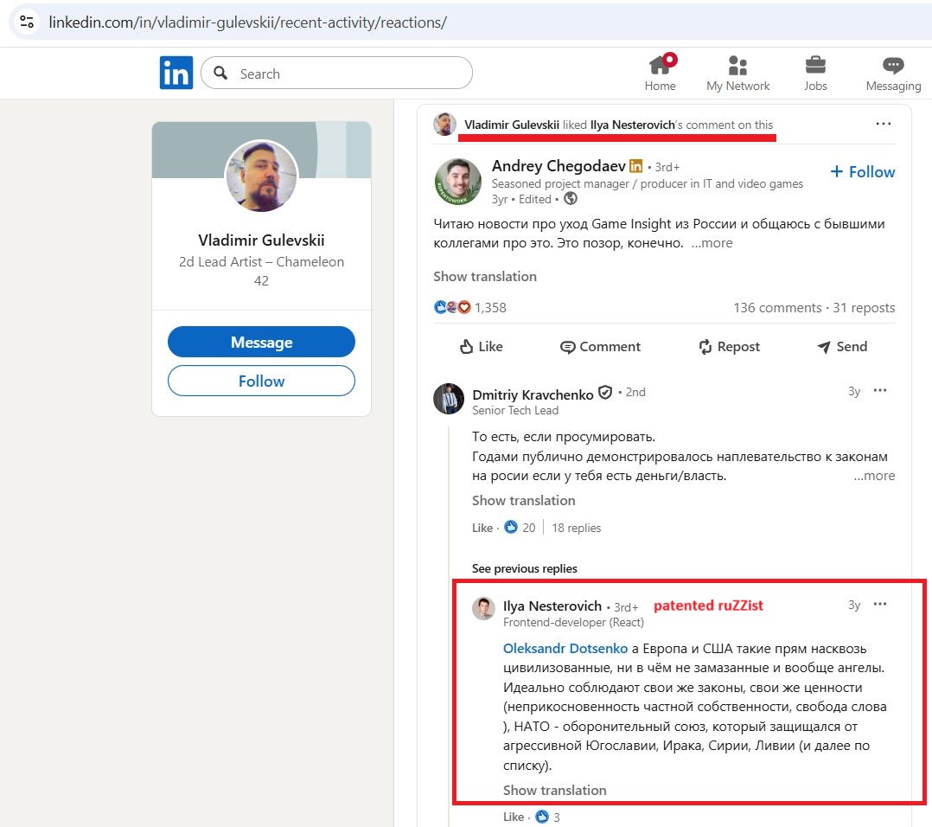Click the globe visibility icon on the post
932x827 pixels.
point(570,199)
